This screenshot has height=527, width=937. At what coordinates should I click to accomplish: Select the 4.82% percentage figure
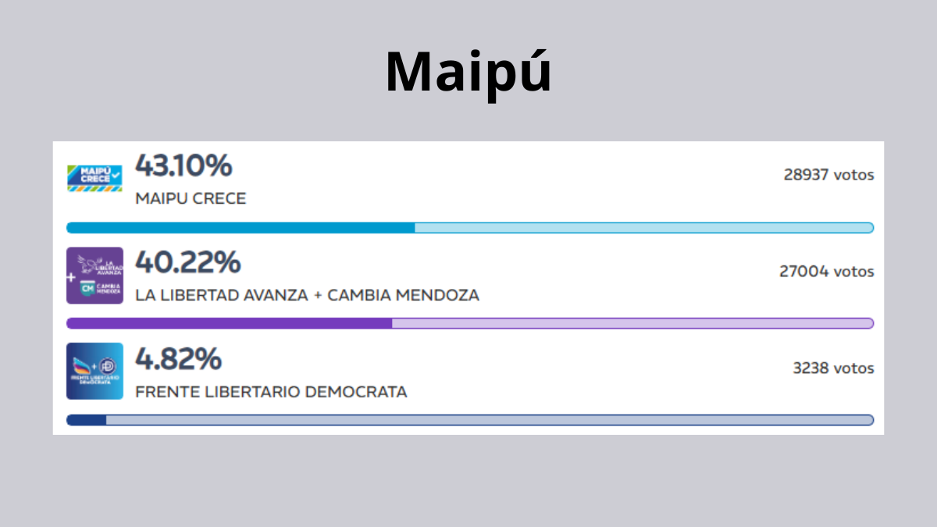[178, 359]
